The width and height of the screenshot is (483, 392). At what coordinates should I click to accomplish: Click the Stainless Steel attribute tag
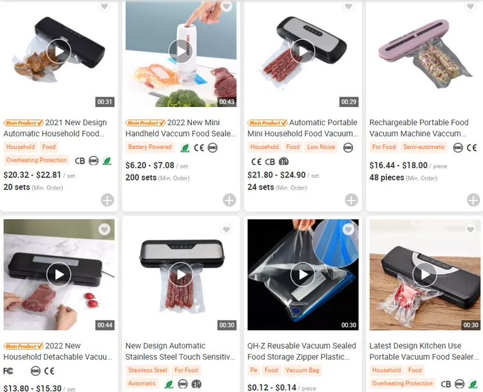147,371
